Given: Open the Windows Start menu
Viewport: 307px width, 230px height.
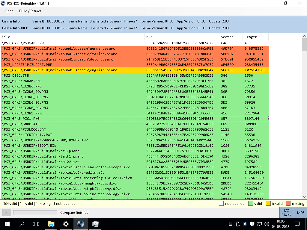Looking at the screenshot, I should 7,224.
